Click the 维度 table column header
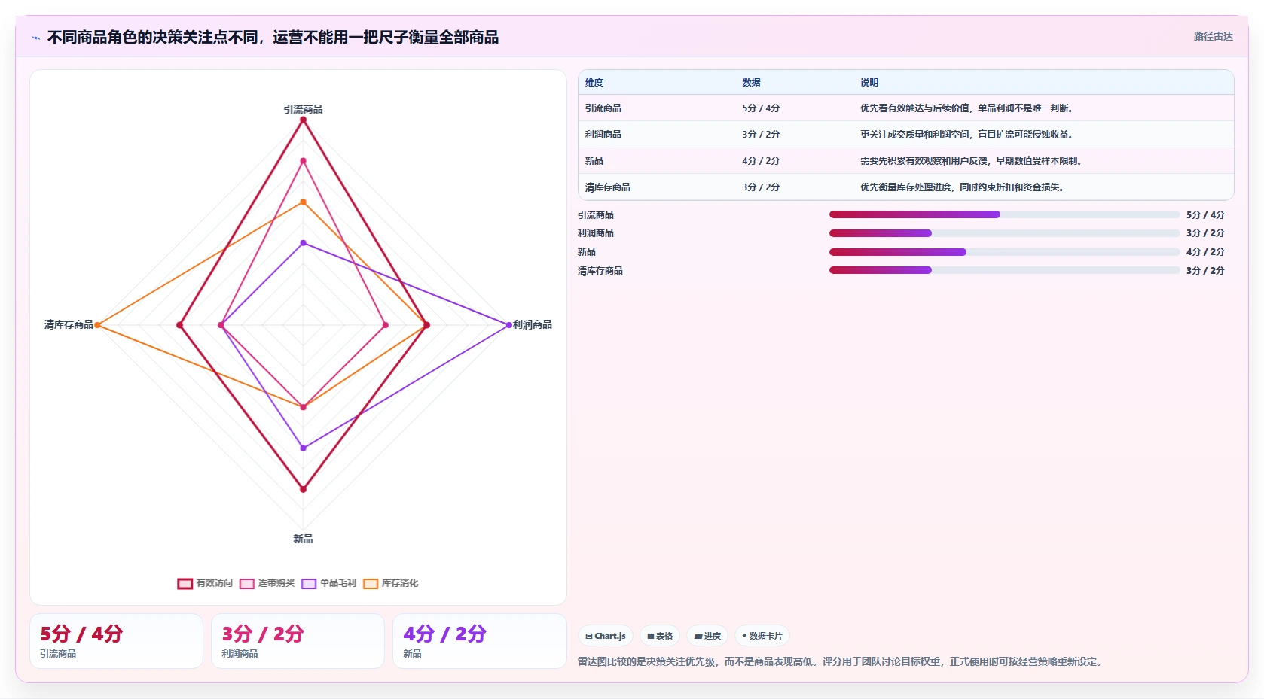The height and width of the screenshot is (699, 1264). 594,83
